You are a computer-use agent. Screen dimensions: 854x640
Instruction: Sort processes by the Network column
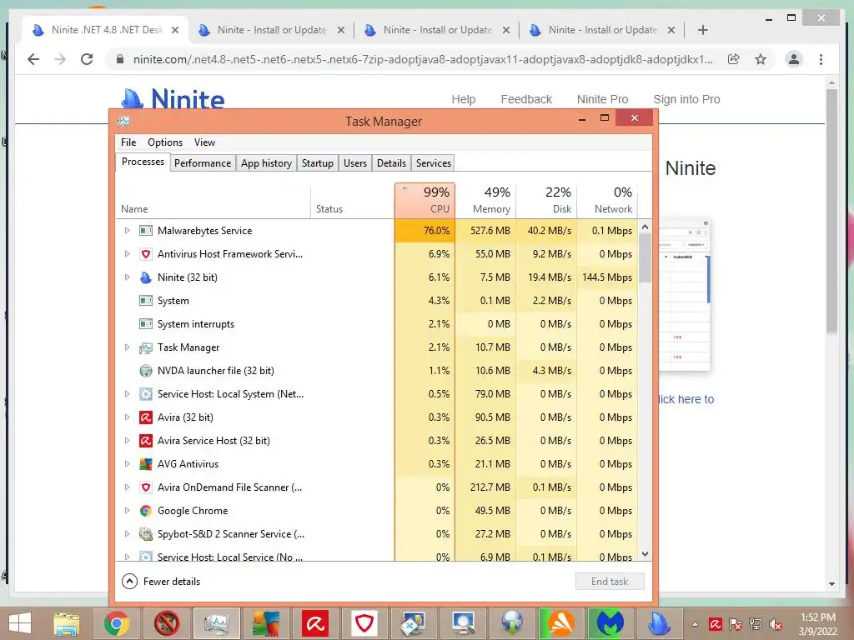[x=607, y=200]
